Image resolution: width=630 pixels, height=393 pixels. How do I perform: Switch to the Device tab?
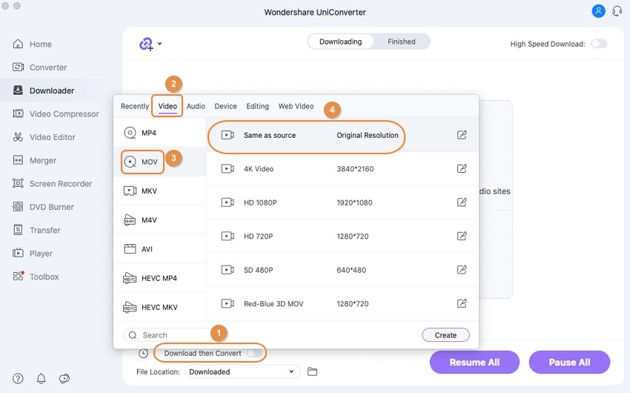[225, 106]
